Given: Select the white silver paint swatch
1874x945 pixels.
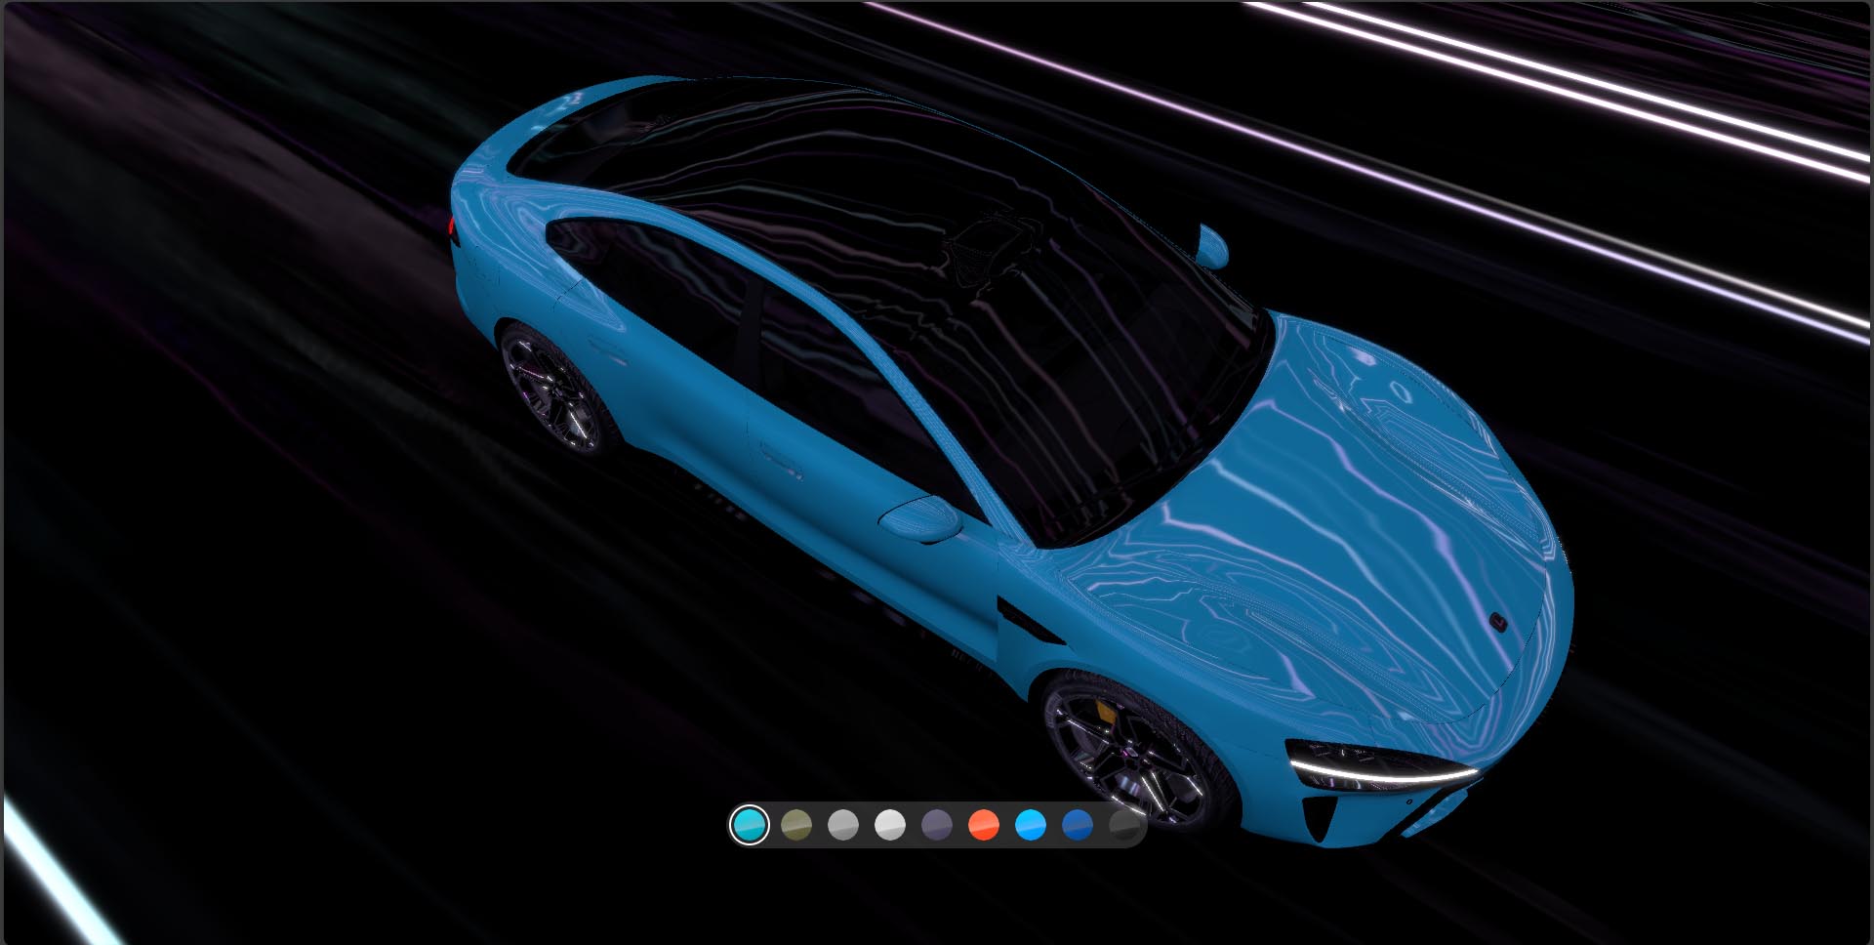Looking at the screenshot, I should tap(890, 825).
